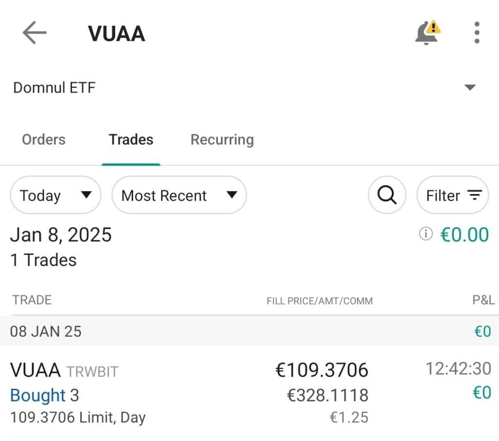Tap the back arrow icon

(x=34, y=33)
